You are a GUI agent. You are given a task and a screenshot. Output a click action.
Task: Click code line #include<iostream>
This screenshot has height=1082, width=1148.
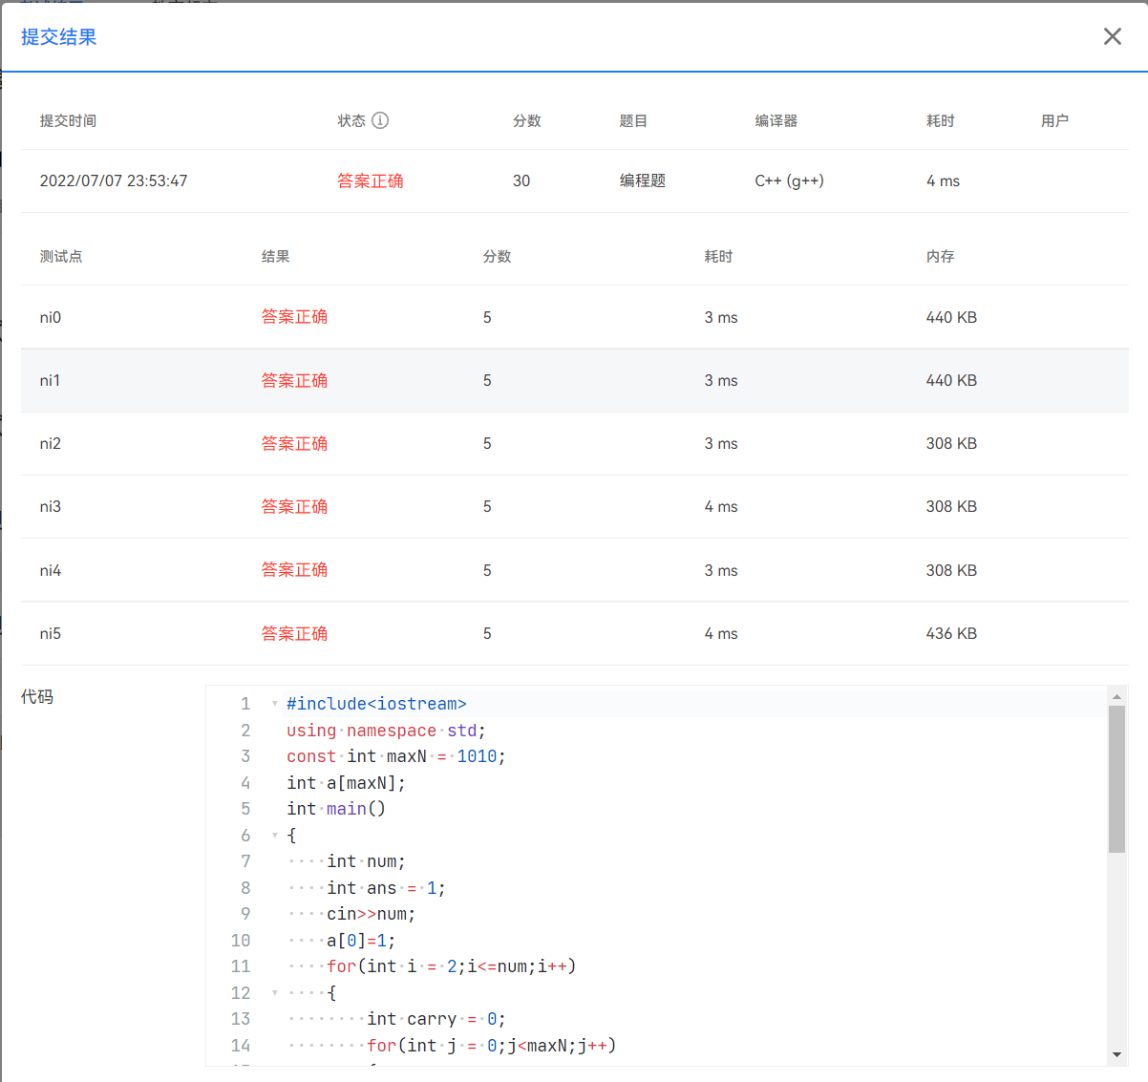(x=376, y=704)
